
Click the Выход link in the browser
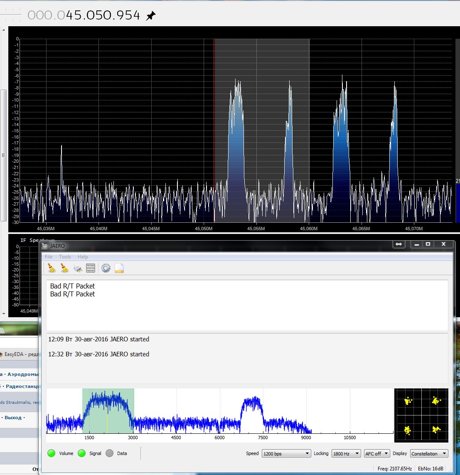[x=13, y=418]
